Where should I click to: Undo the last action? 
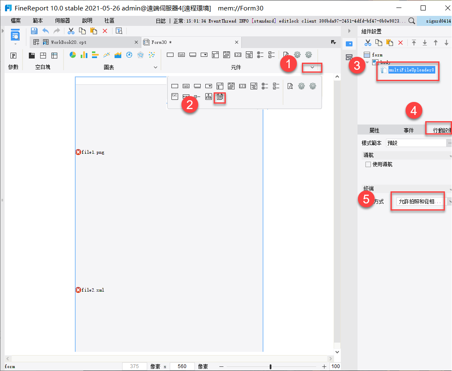click(46, 31)
